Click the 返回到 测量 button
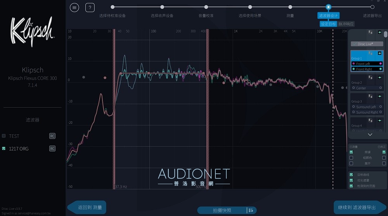This screenshot has width=388, height=216. (x=87, y=207)
